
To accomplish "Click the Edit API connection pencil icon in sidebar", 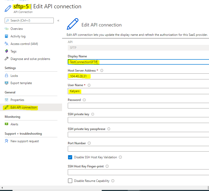I will tap(6, 107).
